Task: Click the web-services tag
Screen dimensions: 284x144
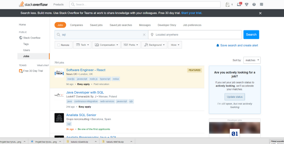Action: click(107, 101)
